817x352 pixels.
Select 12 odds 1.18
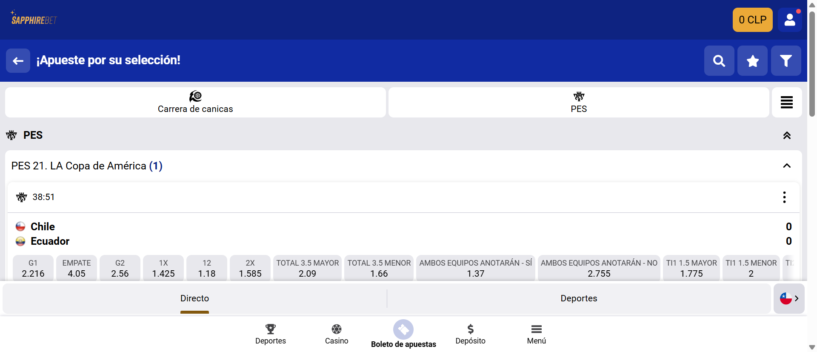[207, 268]
